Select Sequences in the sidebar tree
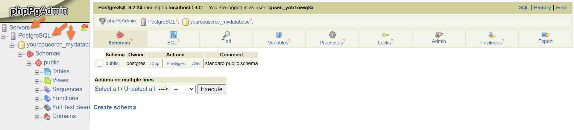Viewport: 574px width, 130px height. click(x=67, y=89)
